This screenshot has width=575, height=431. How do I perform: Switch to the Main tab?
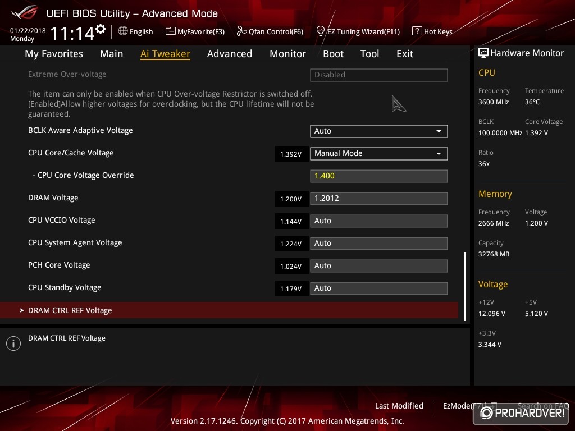[x=112, y=54]
